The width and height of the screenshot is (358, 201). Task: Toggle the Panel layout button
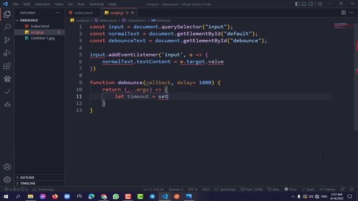pos(304,4)
